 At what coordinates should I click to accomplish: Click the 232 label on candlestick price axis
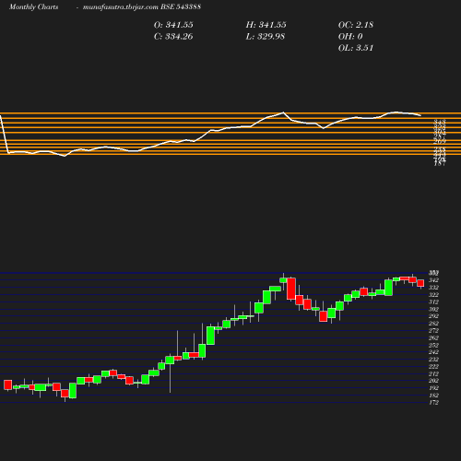pyautogui.click(x=433, y=360)
